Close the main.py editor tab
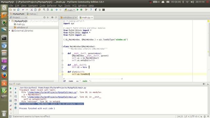This screenshot has width=210, height=118. point(92,17)
